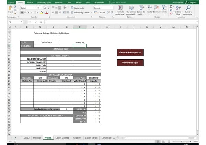This screenshot has height=145, width=206.
Task: Switch to Page Layout view in status bar
Action: point(163,142)
